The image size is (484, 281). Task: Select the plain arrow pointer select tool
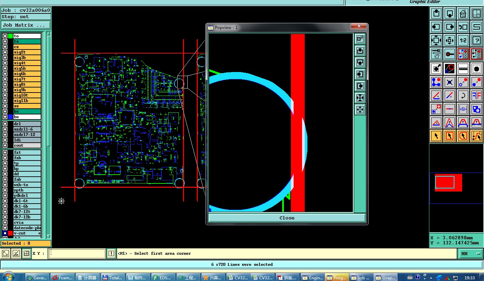436,136
